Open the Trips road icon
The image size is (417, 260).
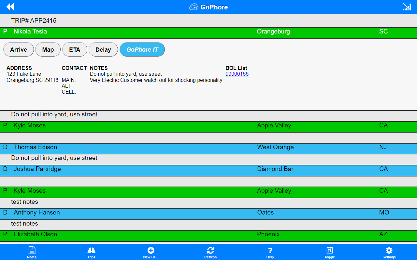pos(92,250)
